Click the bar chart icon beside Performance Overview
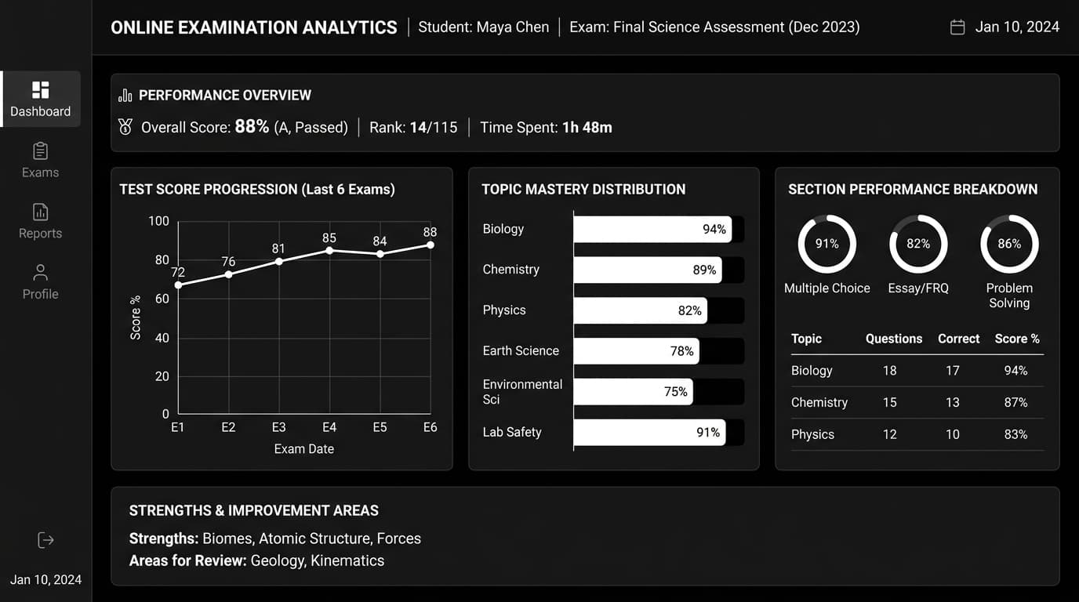The image size is (1079, 602). (125, 96)
